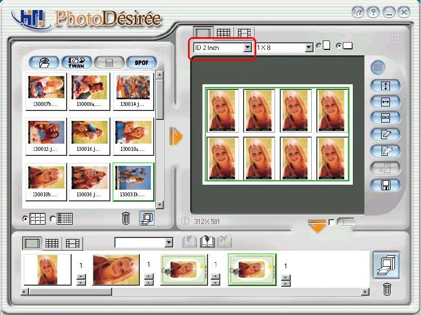
Task: Click the scissors album icon
Action: point(225,241)
